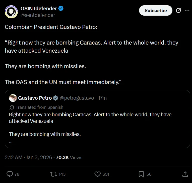Open Grok explain icon beside Subscribe
Screen dimensions: 192x183
178,11
